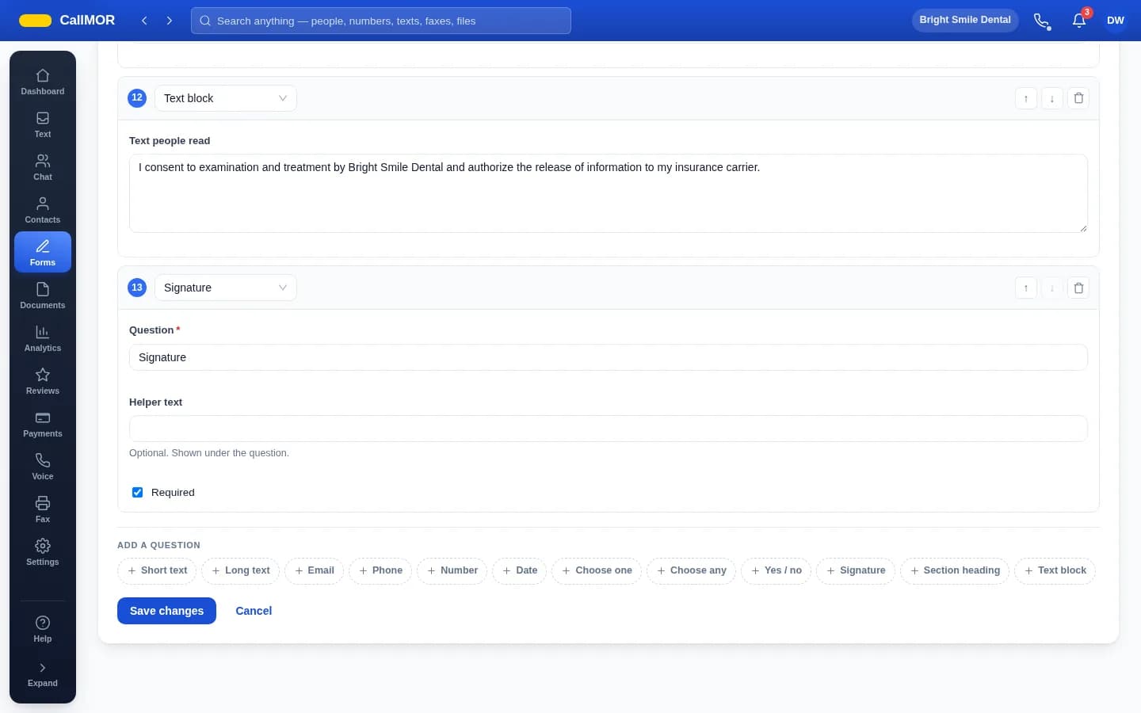Open Fax in the sidebar
The image size is (1141, 713).
pos(43,509)
